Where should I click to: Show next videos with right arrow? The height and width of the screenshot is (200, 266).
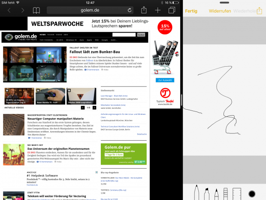[94, 108]
